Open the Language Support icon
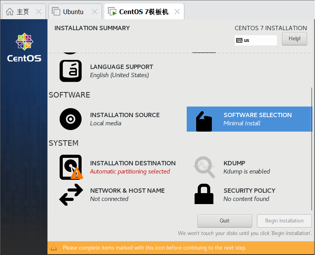Screen dimensions: 315x255 point(71,71)
